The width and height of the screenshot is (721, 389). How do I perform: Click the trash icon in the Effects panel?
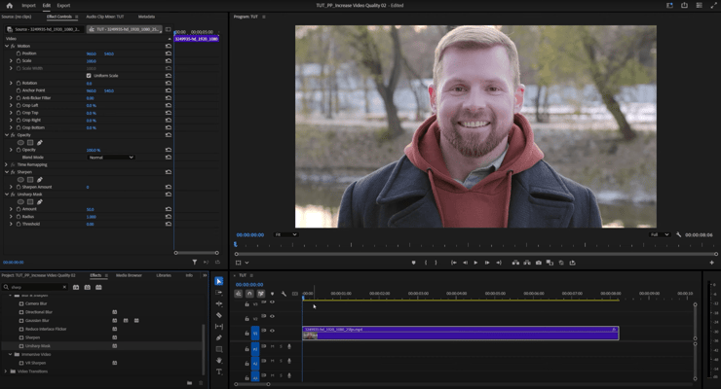click(201, 382)
